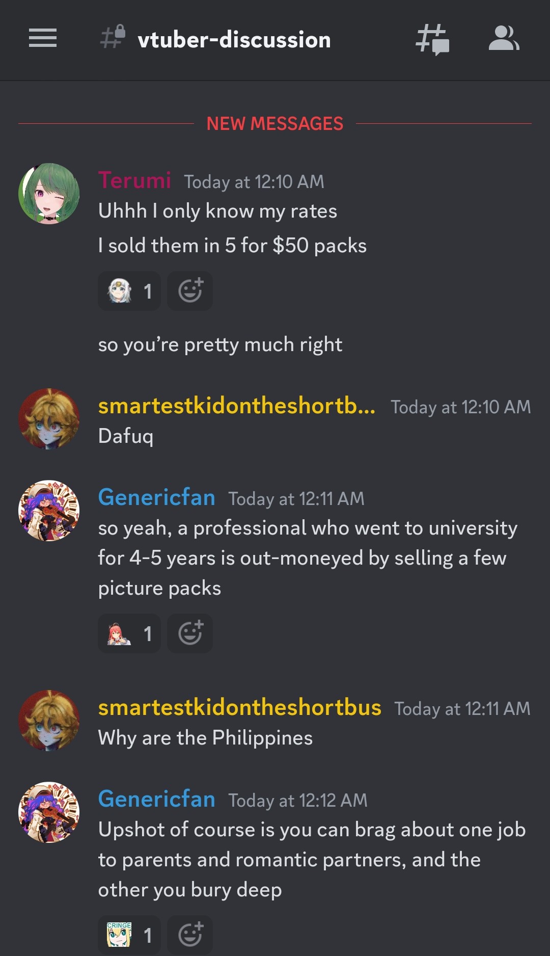Open the threads icon in header
Viewport: 550px width, 956px height.
pyautogui.click(x=432, y=39)
